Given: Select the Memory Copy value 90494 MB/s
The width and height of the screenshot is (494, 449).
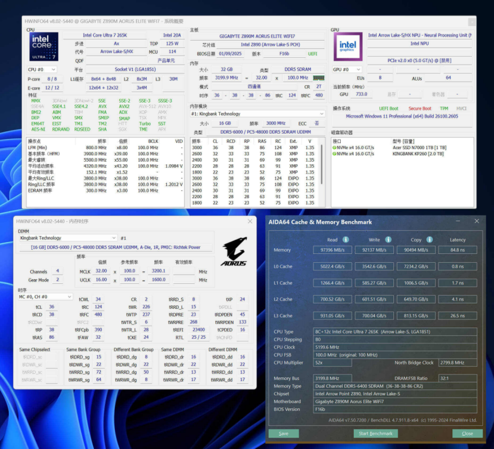Looking at the screenshot, I should coord(416,250).
